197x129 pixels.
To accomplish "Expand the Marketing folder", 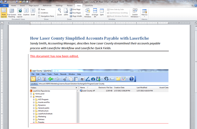I will click(34, 116).
